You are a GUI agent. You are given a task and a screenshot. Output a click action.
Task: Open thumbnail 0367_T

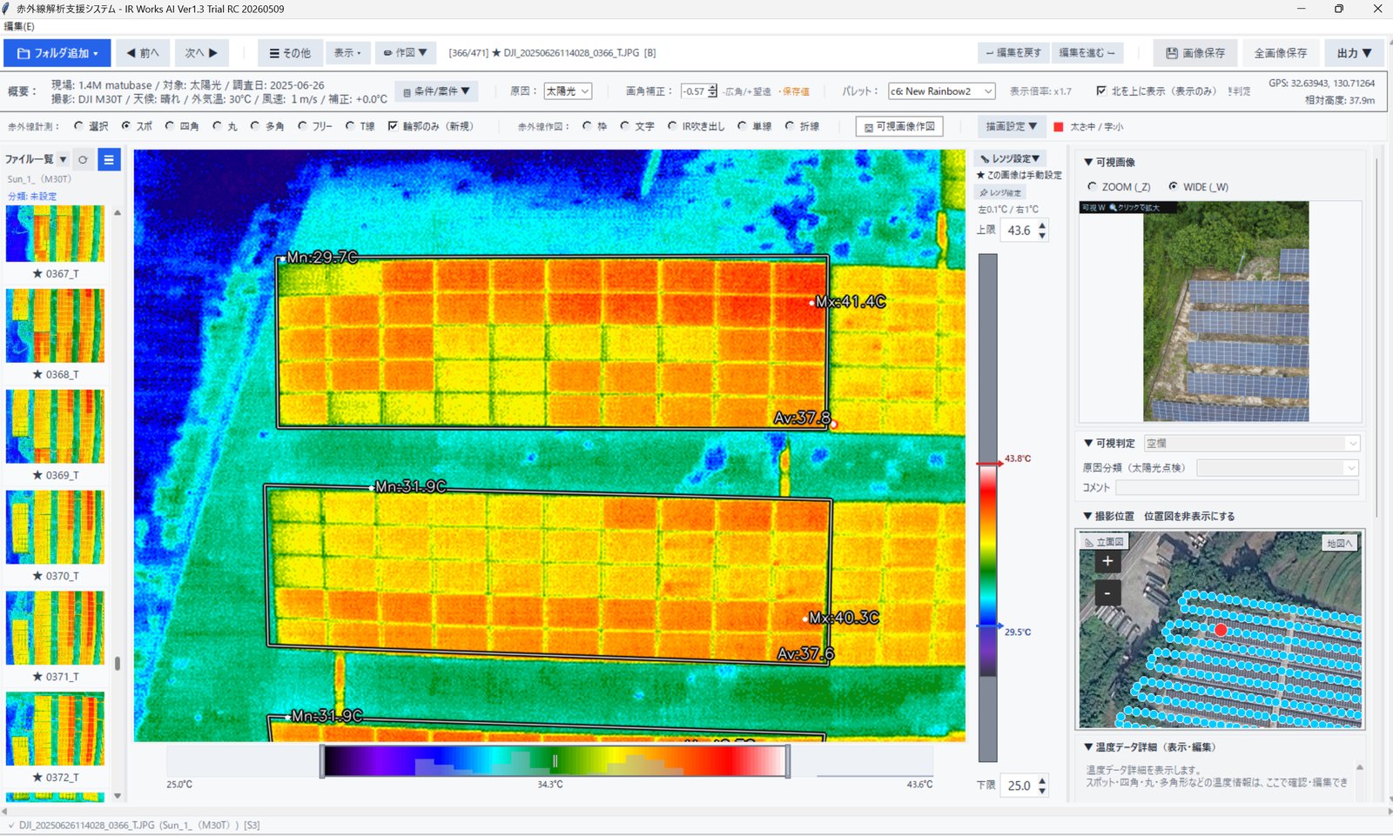pyautogui.click(x=55, y=234)
